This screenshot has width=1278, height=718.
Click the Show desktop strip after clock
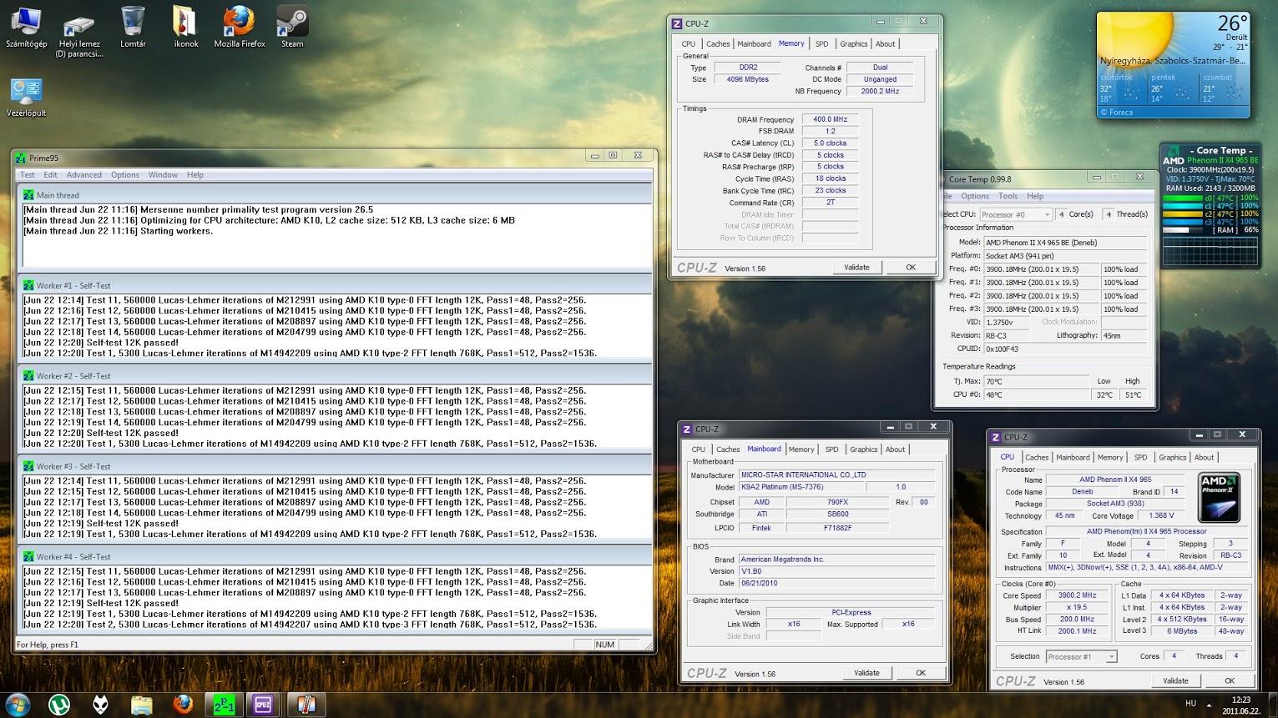tap(1272, 705)
